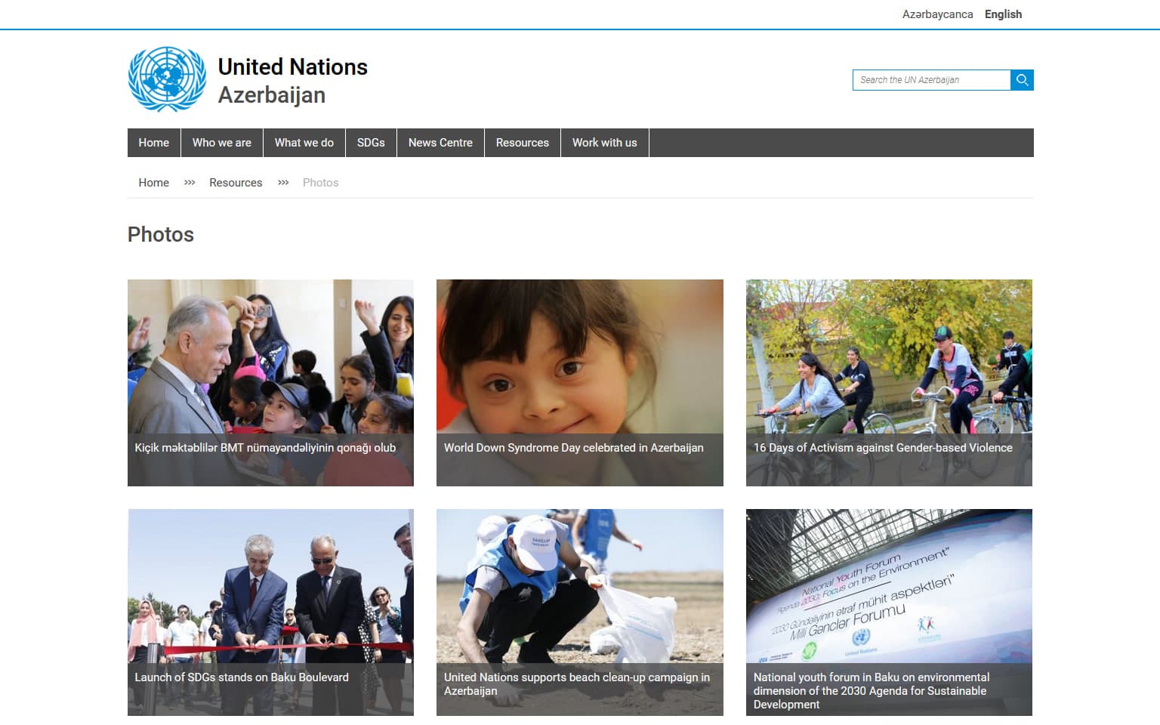
Task: Focus the Search the UN Azerbaijan field
Action: coord(931,80)
